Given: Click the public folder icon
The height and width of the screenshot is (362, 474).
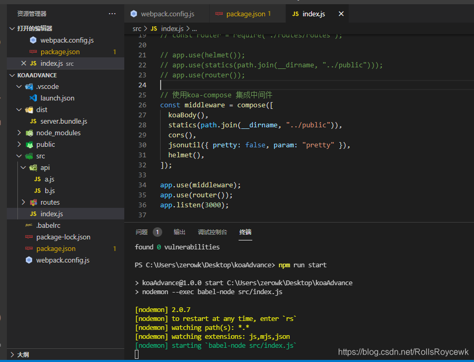Looking at the screenshot, I should point(29,145).
